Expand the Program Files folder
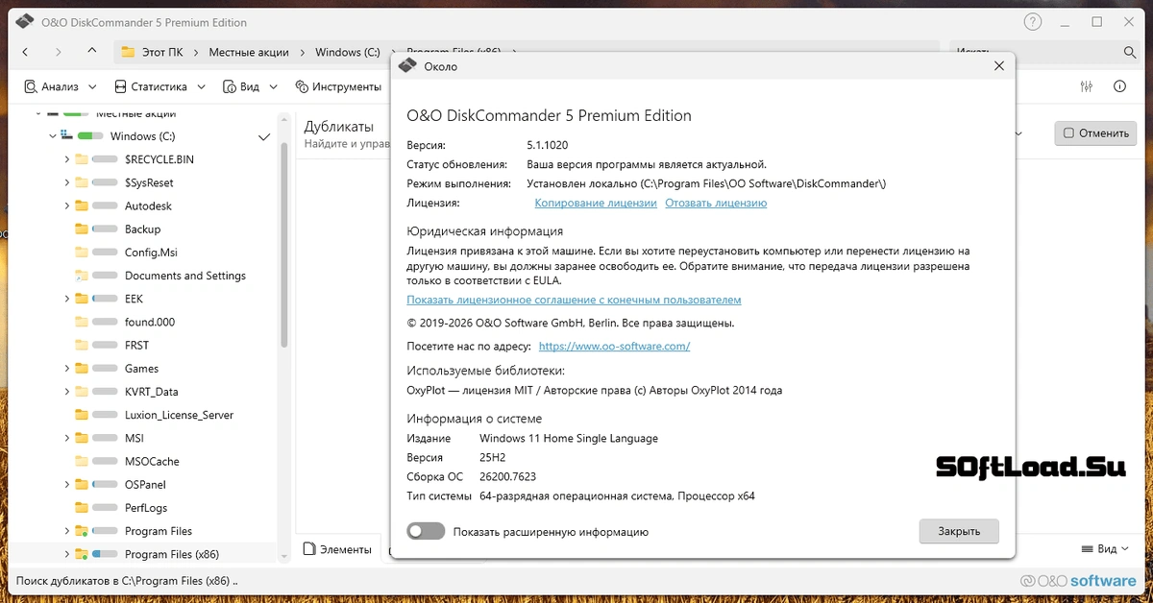This screenshot has height=603, width=1153. pos(66,531)
